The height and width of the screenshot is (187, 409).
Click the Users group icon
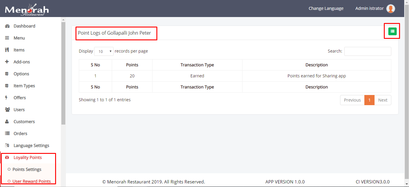7,110
